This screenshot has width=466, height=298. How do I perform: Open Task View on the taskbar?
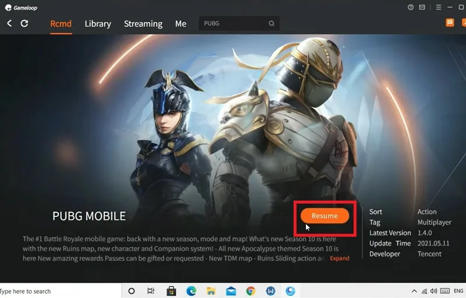(151, 291)
